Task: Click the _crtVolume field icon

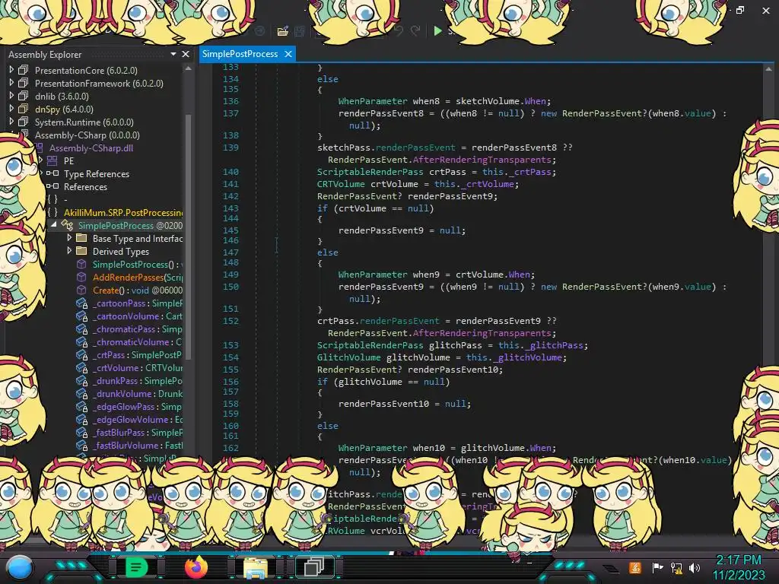Action: pos(81,367)
